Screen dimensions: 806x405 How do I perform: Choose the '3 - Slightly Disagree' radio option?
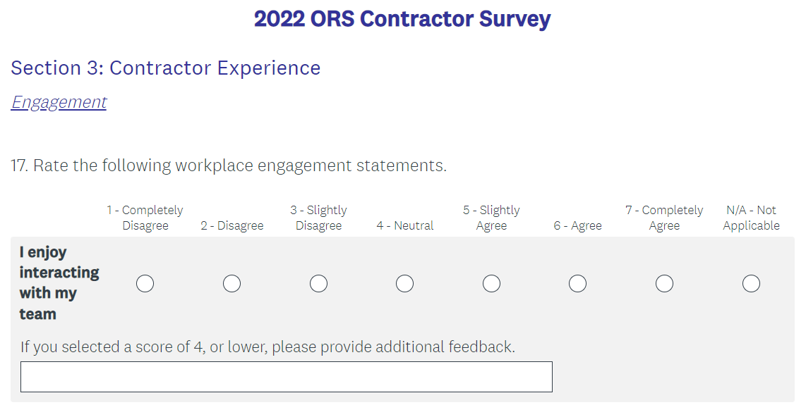coord(318,284)
